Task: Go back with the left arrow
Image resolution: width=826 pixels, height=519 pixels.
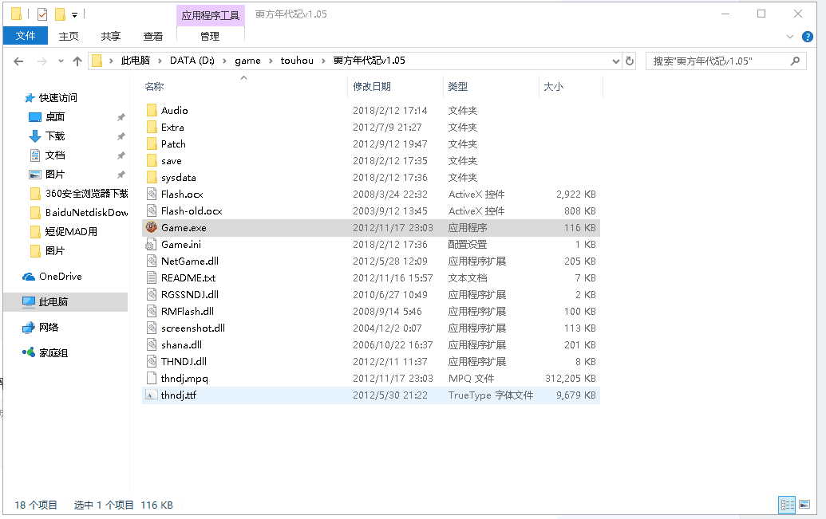Action: 18,61
